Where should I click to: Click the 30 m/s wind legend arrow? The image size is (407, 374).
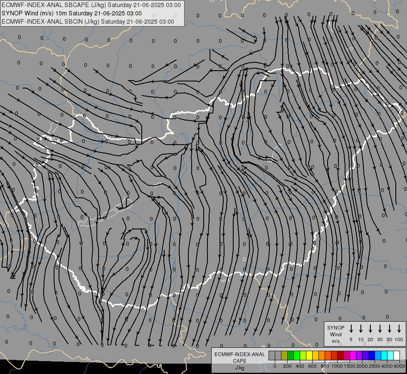pyautogui.click(x=380, y=329)
